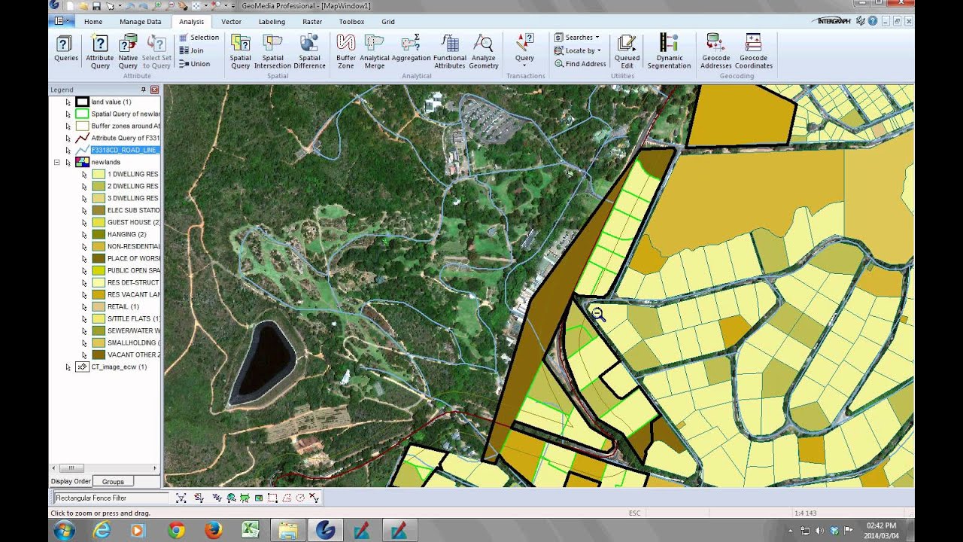Go to the Raster tab
The height and width of the screenshot is (542, 963).
[x=312, y=22]
